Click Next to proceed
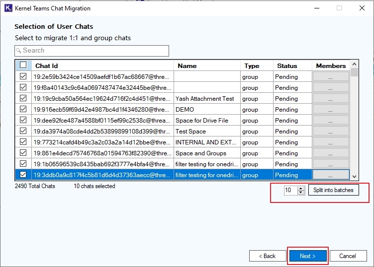Screen dimensions: 374x267 (x=308, y=256)
